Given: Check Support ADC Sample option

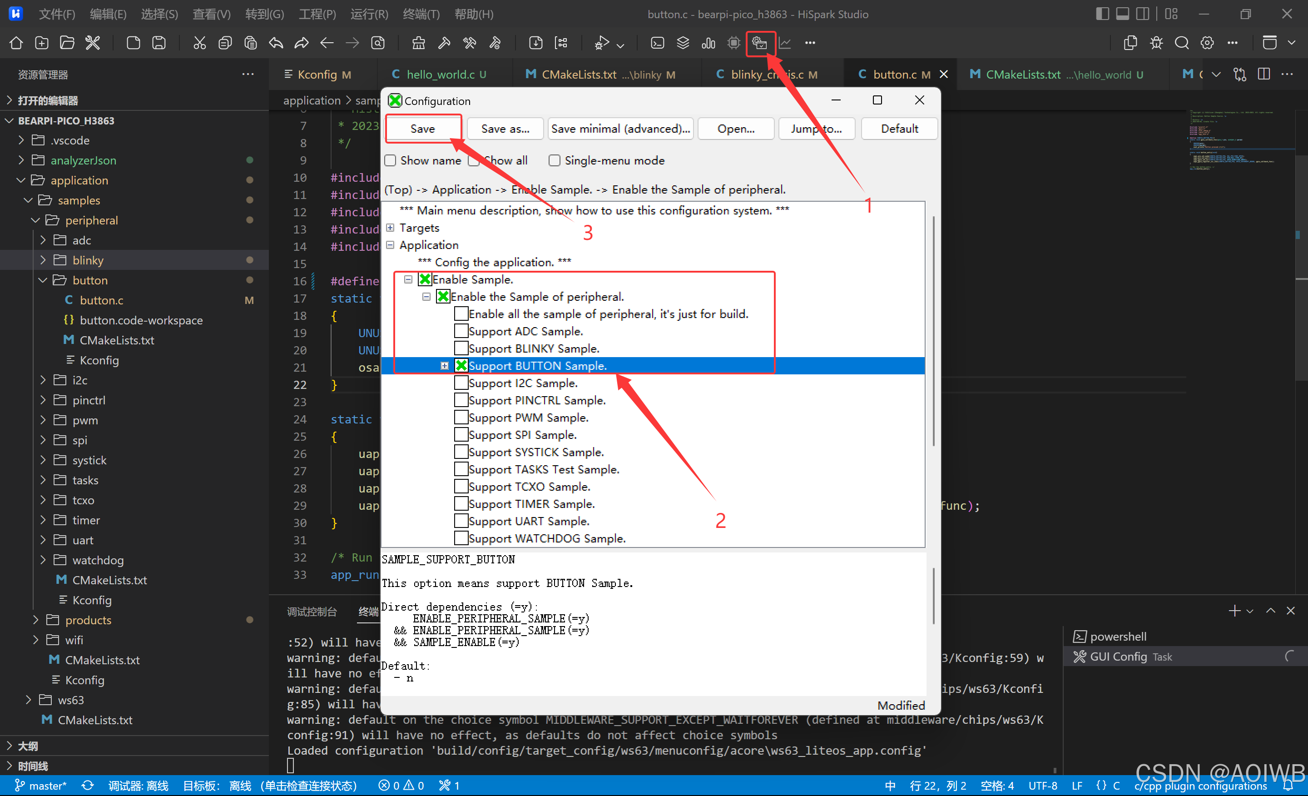Looking at the screenshot, I should (461, 331).
